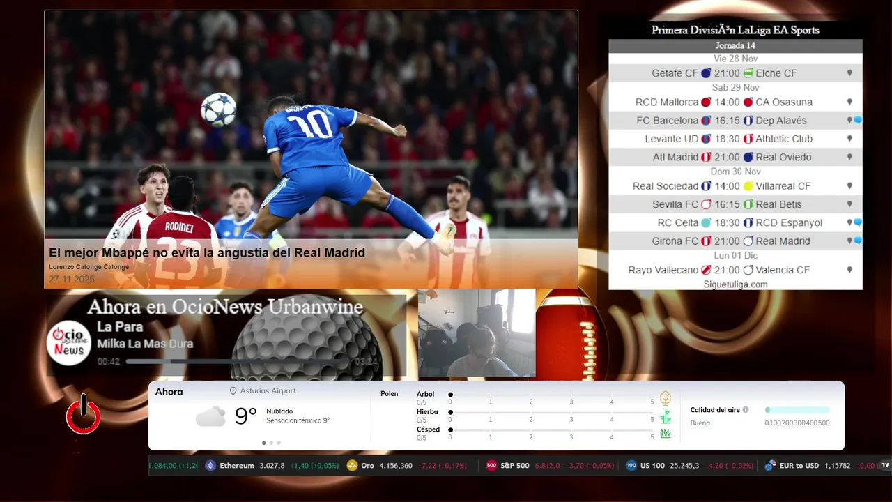Open the Oro ticker label
This screenshot has width=892, height=502.
[x=367, y=466]
